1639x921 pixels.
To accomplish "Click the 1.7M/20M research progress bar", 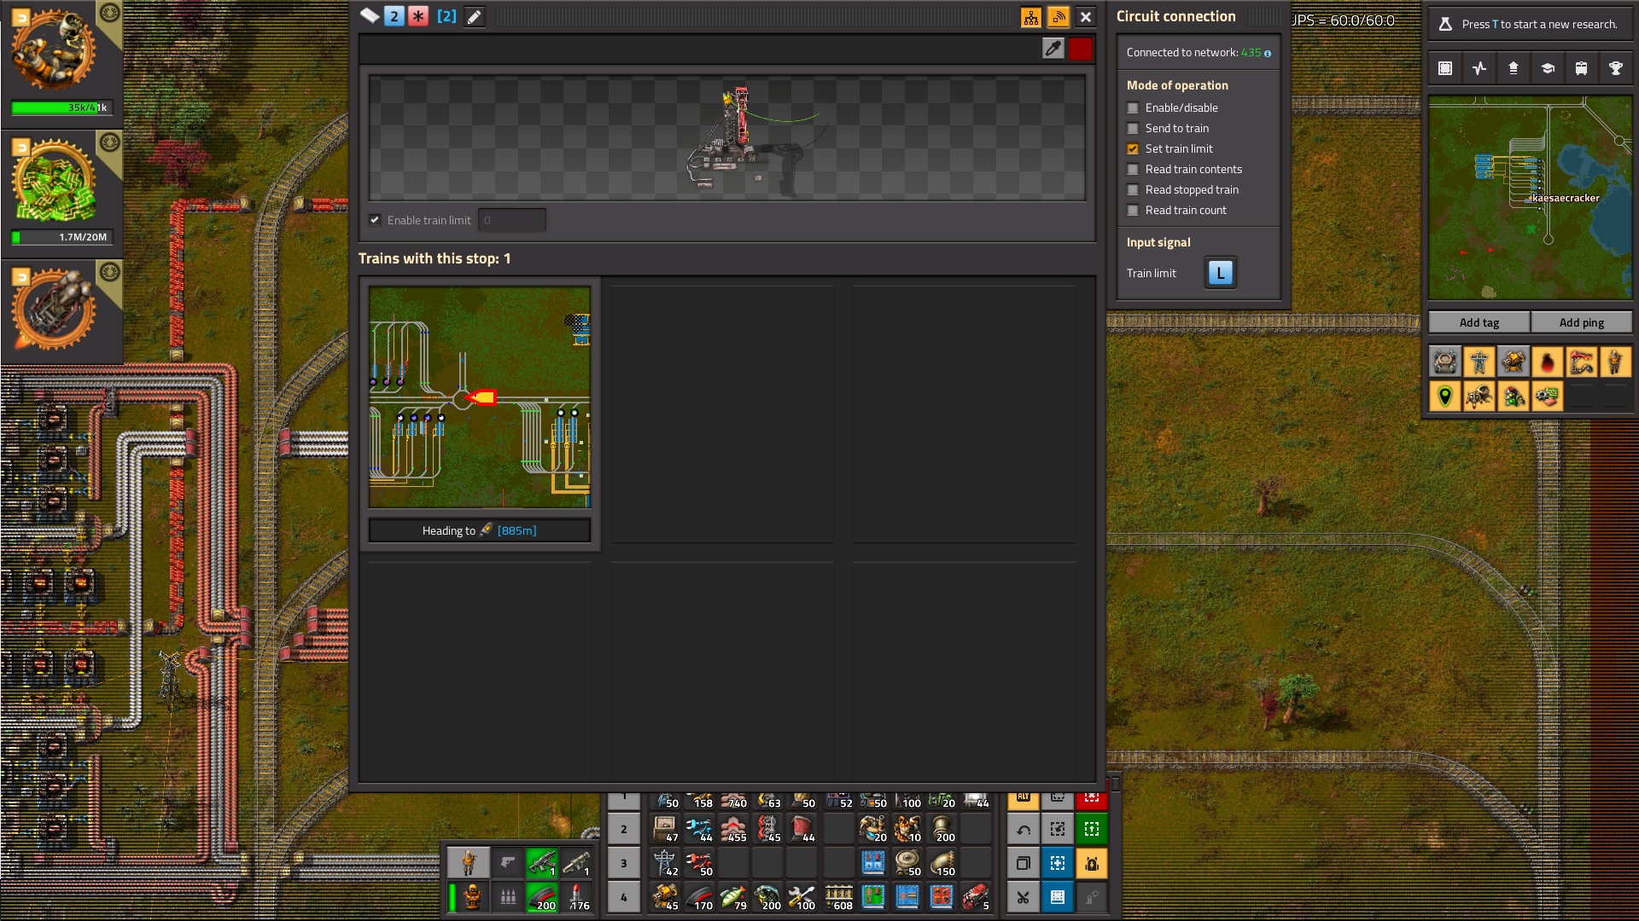I will pos(62,238).
